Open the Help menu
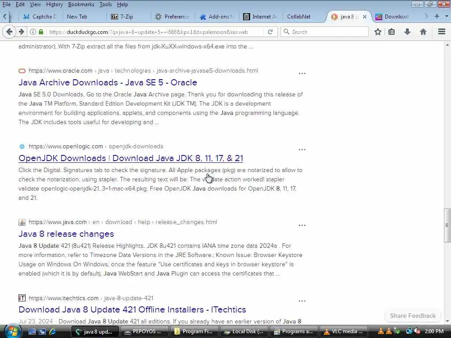The image size is (451, 338). click(x=122, y=4)
